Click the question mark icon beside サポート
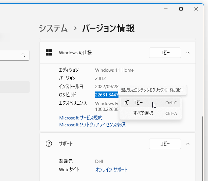The image size is (208, 181). pyautogui.click(x=49, y=144)
